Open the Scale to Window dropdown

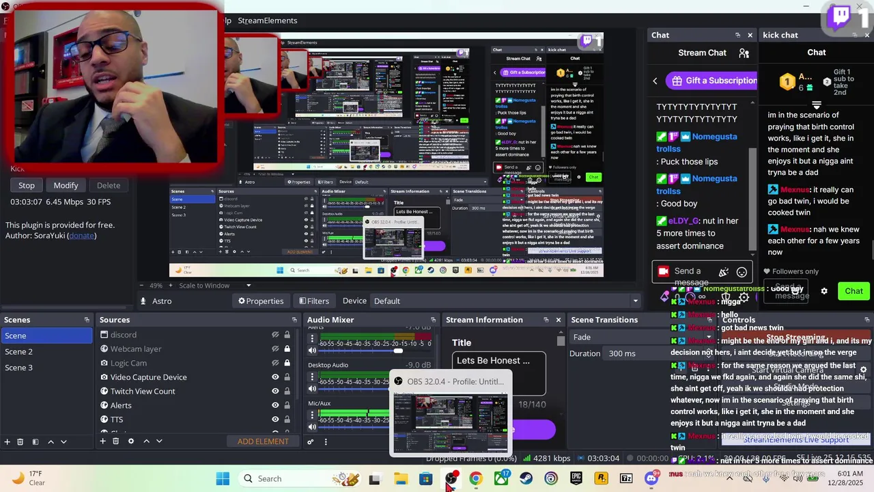pos(214,286)
